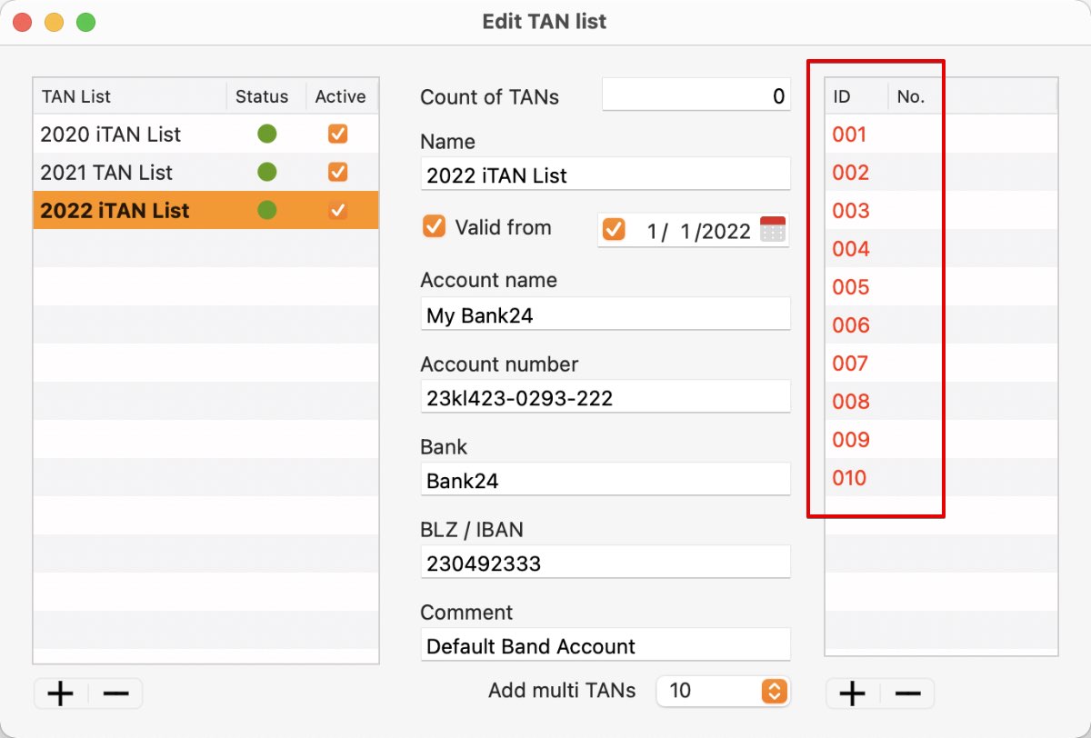Remove selected TAN list with minus button

coord(115,694)
